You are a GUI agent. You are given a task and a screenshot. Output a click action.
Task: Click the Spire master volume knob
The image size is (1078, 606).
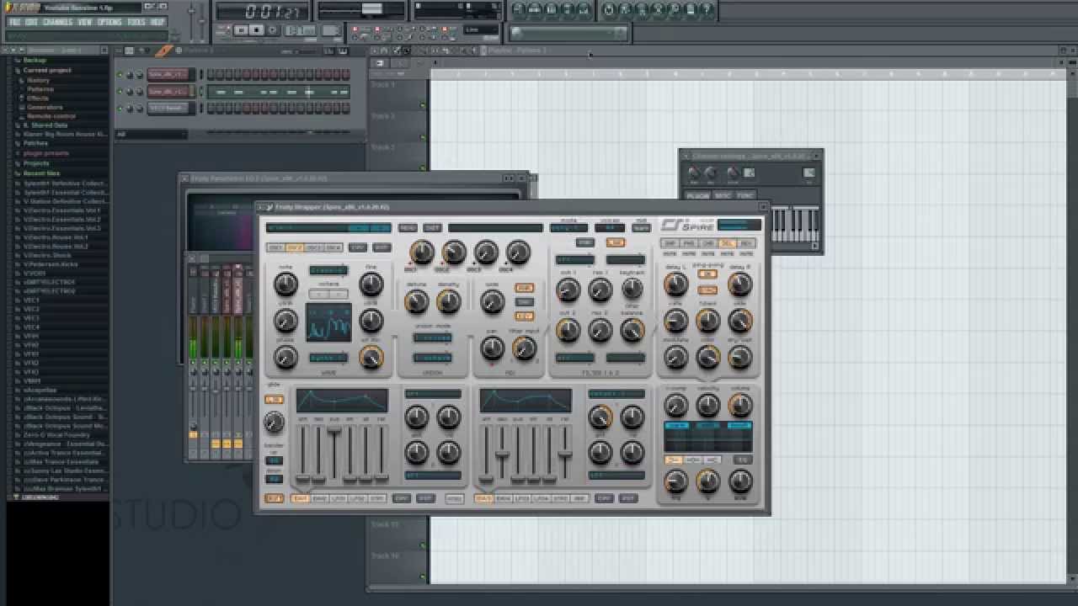(740, 405)
